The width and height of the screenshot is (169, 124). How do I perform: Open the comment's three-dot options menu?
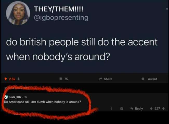coord(112,109)
